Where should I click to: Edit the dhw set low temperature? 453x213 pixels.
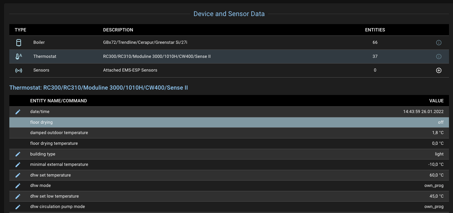click(18, 196)
